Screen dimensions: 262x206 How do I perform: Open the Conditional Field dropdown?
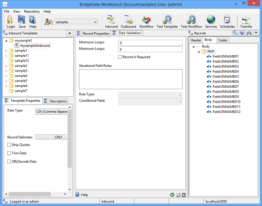click(x=150, y=101)
